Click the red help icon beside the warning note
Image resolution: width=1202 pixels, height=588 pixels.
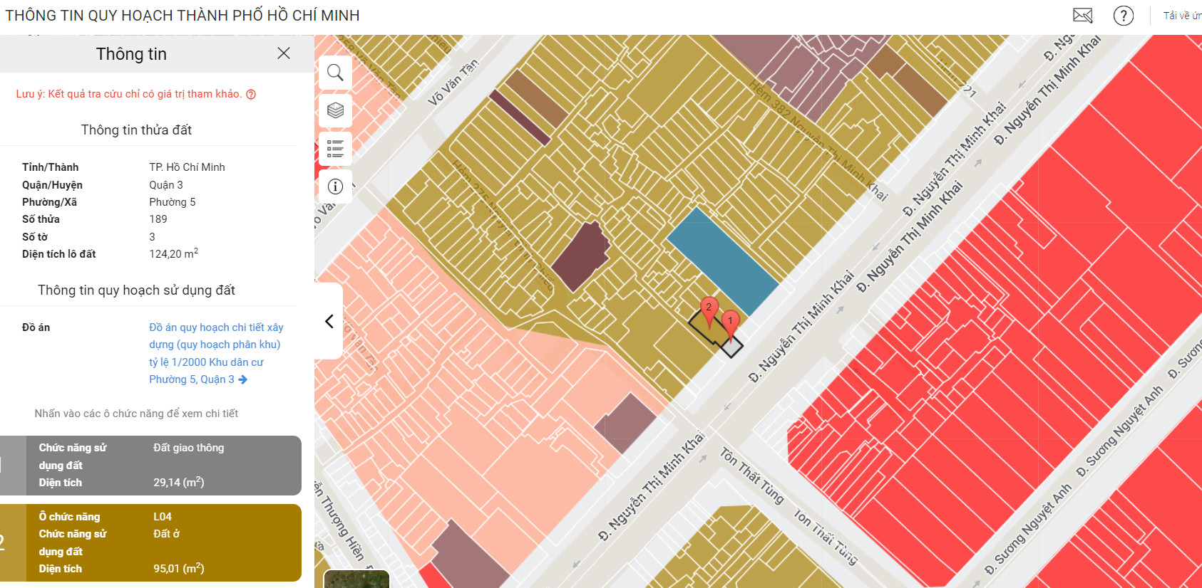[x=251, y=95]
